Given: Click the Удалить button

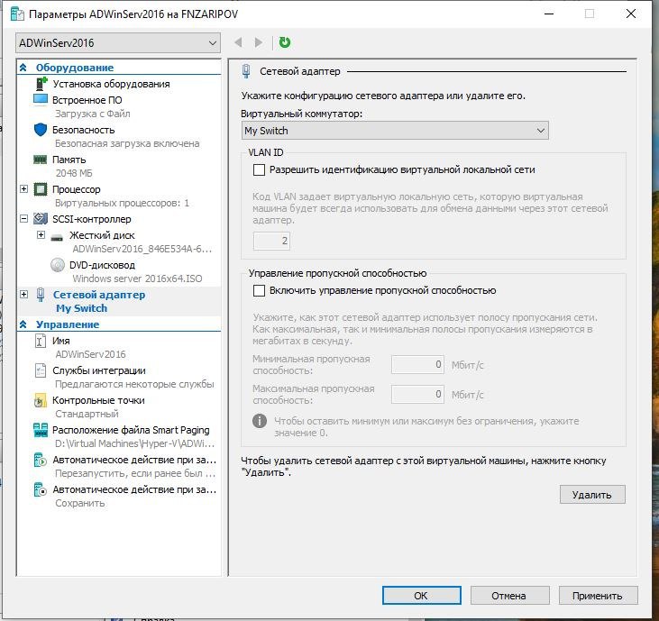Looking at the screenshot, I should [592, 495].
